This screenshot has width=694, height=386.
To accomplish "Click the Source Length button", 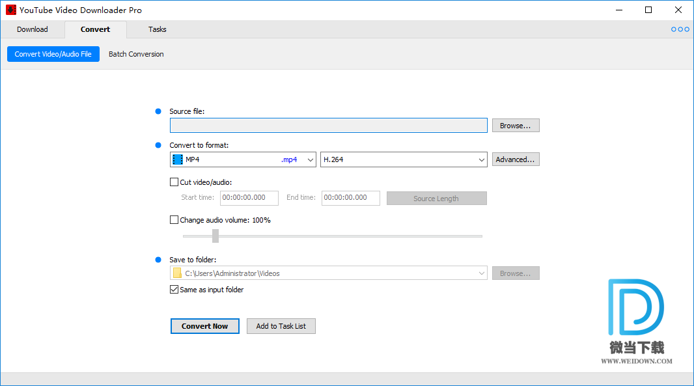I will 436,199.
